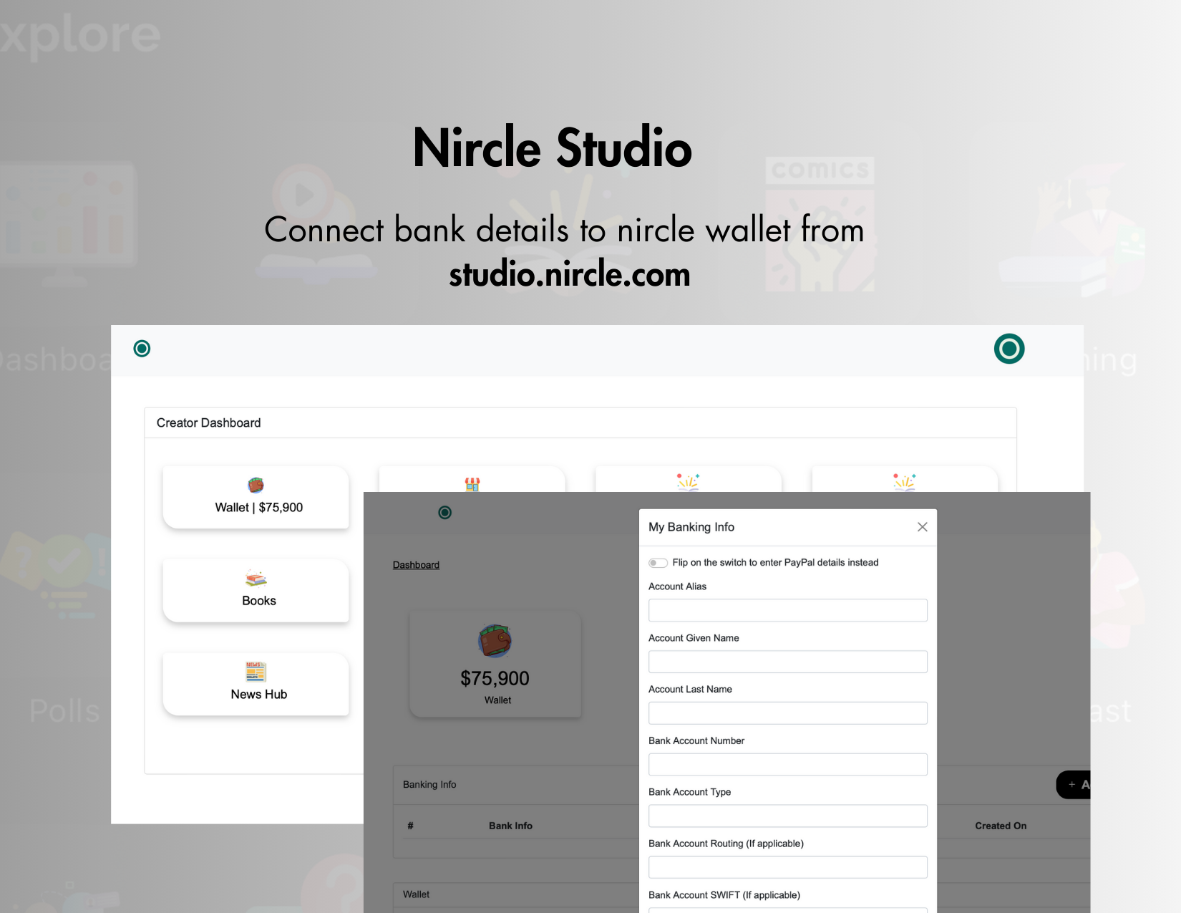Click the Nircle logo in wallet page header
Image resolution: width=1181 pixels, height=913 pixels.
pyautogui.click(x=444, y=513)
